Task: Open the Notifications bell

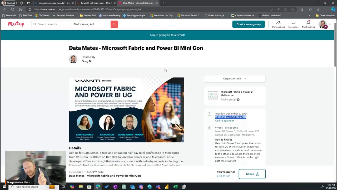Action: click(308, 24)
